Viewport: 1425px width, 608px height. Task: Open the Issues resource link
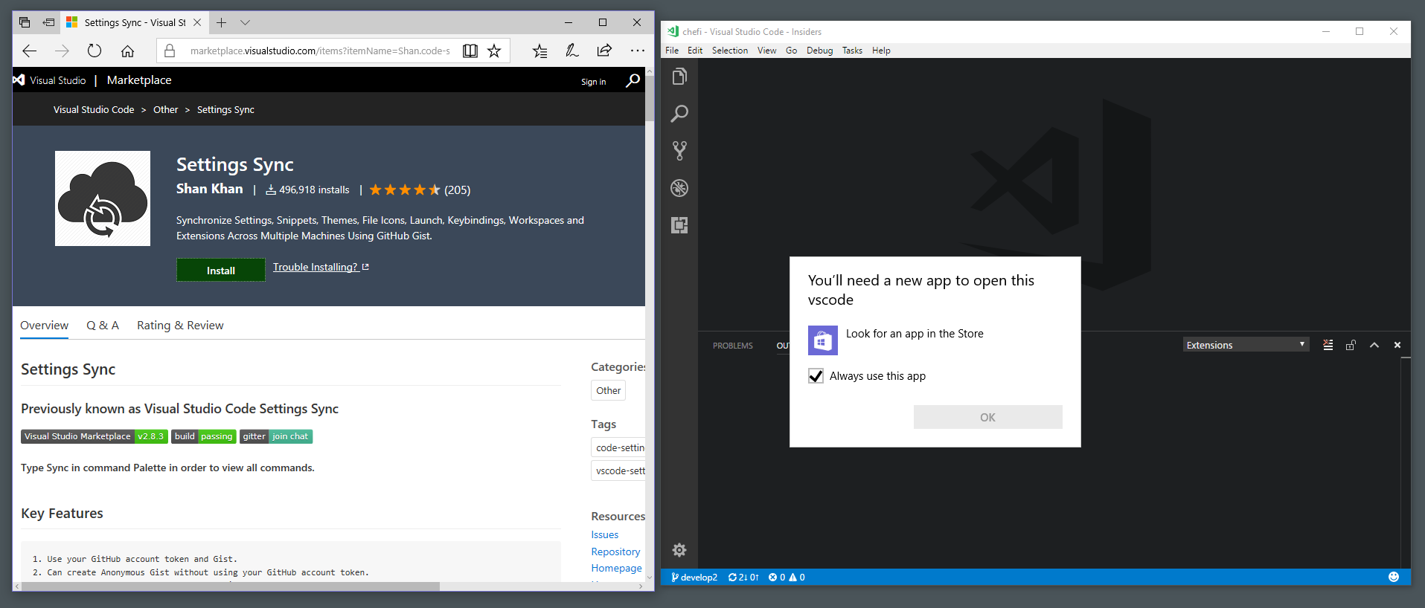605,534
